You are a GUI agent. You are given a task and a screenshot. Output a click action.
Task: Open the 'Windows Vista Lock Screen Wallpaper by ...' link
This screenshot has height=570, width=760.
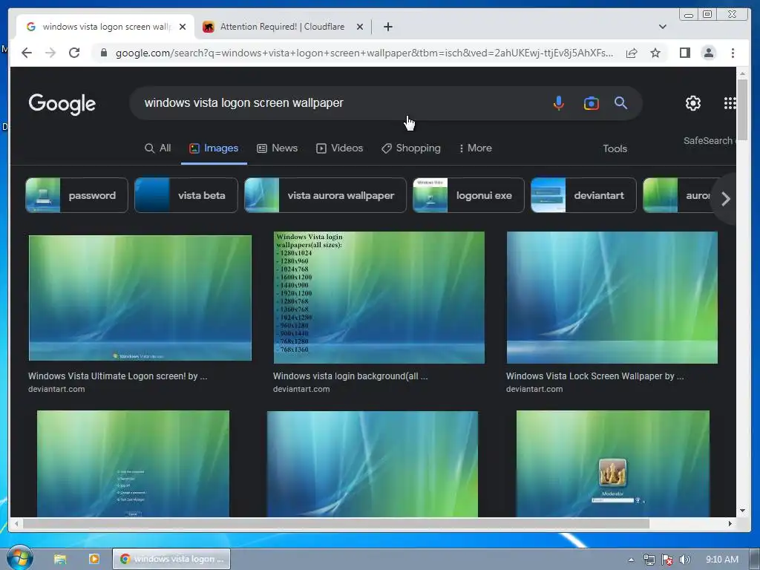[x=595, y=376]
